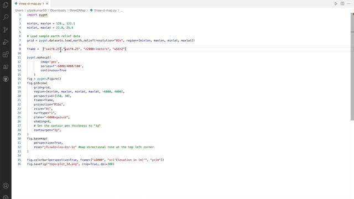Screen dimensions: 354x199
Task: Open the Search view in activity bar
Action: coord(6,17)
